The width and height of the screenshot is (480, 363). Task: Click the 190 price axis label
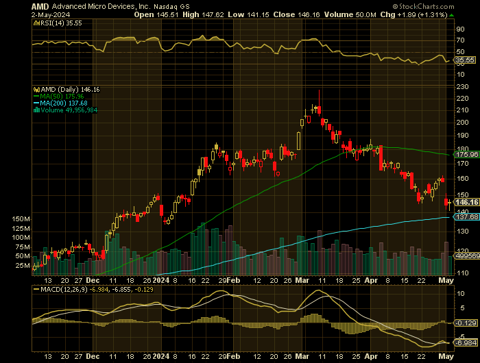(463, 136)
